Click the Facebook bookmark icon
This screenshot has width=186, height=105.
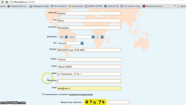(x=105, y=6)
